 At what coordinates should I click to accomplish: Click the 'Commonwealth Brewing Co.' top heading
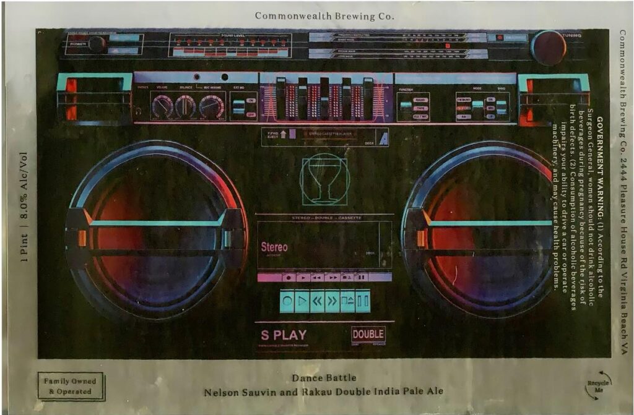(324, 16)
